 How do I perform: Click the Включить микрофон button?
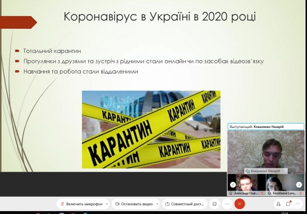pos(82,204)
